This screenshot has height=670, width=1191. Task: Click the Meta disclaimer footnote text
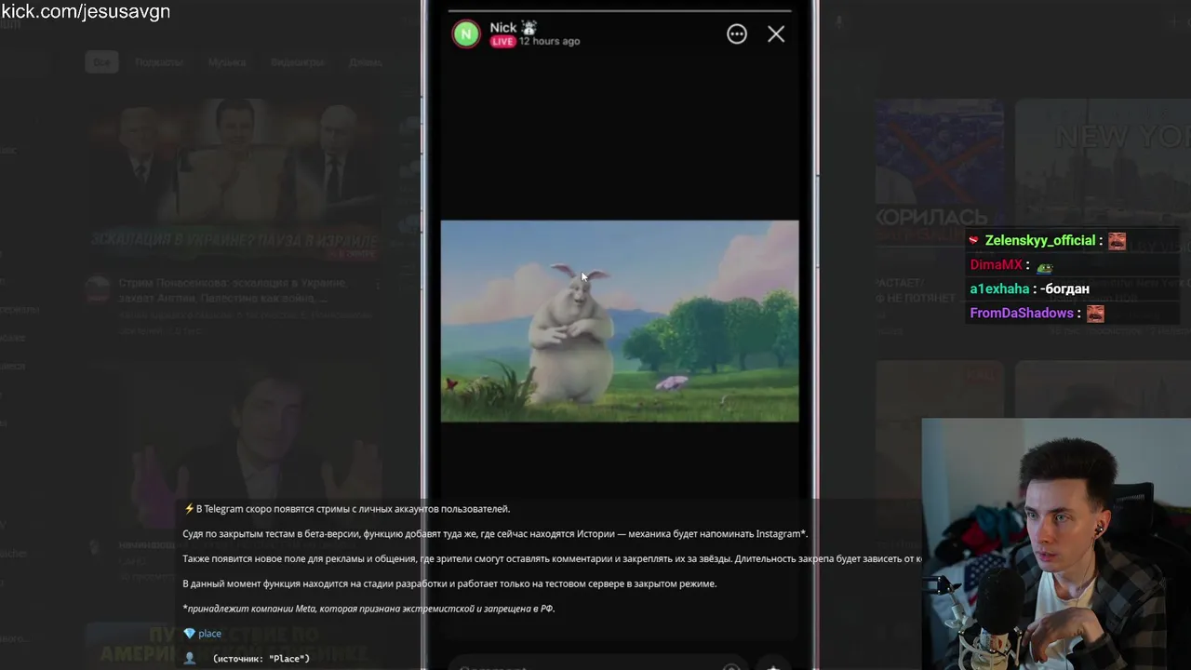(x=368, y=609)
